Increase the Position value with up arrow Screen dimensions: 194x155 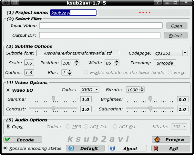(77, 61)
